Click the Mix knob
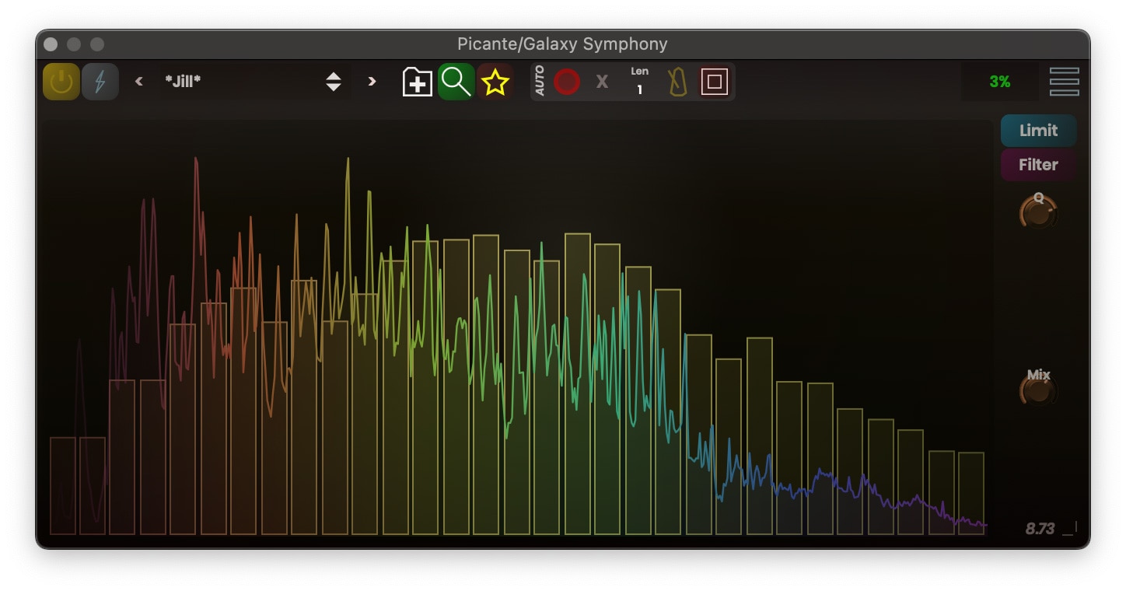1126x591 pixels. pos(1038,390)
